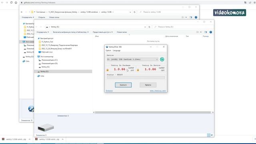Click the Update button in Ventoy2Disk
This screenshot has height=144, width=256.
(148, 85)
